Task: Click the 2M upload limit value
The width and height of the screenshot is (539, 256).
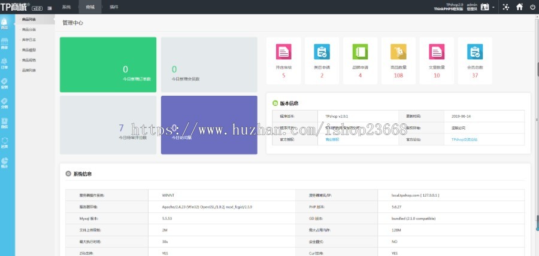Action: point(165,230)
